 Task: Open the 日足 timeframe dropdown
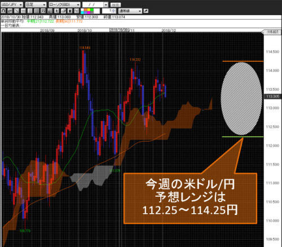(36, 5)
